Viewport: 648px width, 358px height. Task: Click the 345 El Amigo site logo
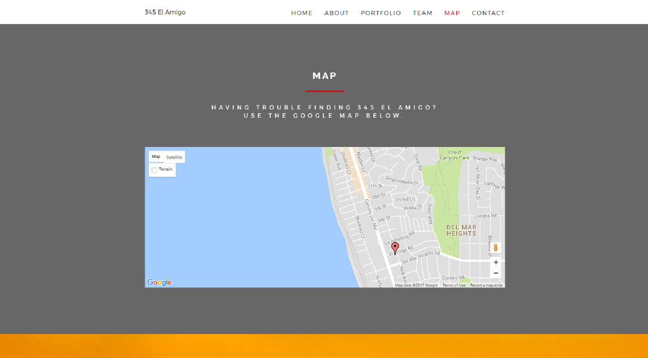[165, 12]
